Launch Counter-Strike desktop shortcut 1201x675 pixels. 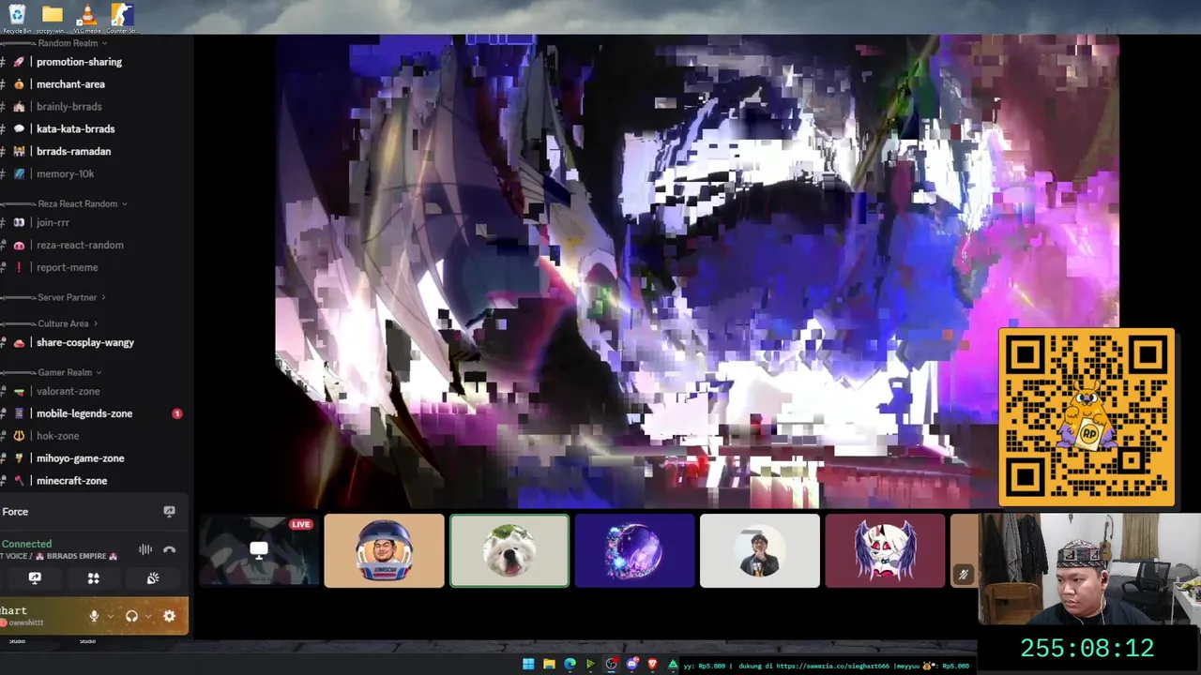pos(121,18)
